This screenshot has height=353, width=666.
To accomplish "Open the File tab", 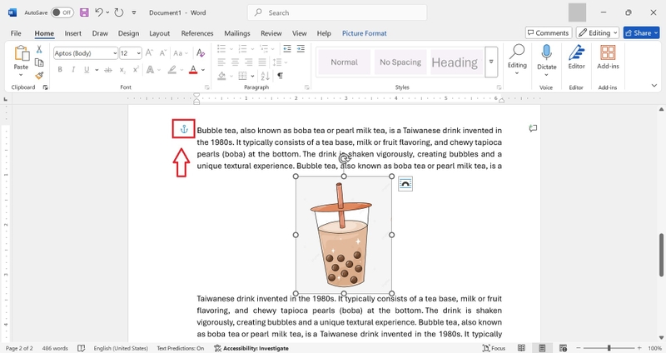I will point(16,33).
